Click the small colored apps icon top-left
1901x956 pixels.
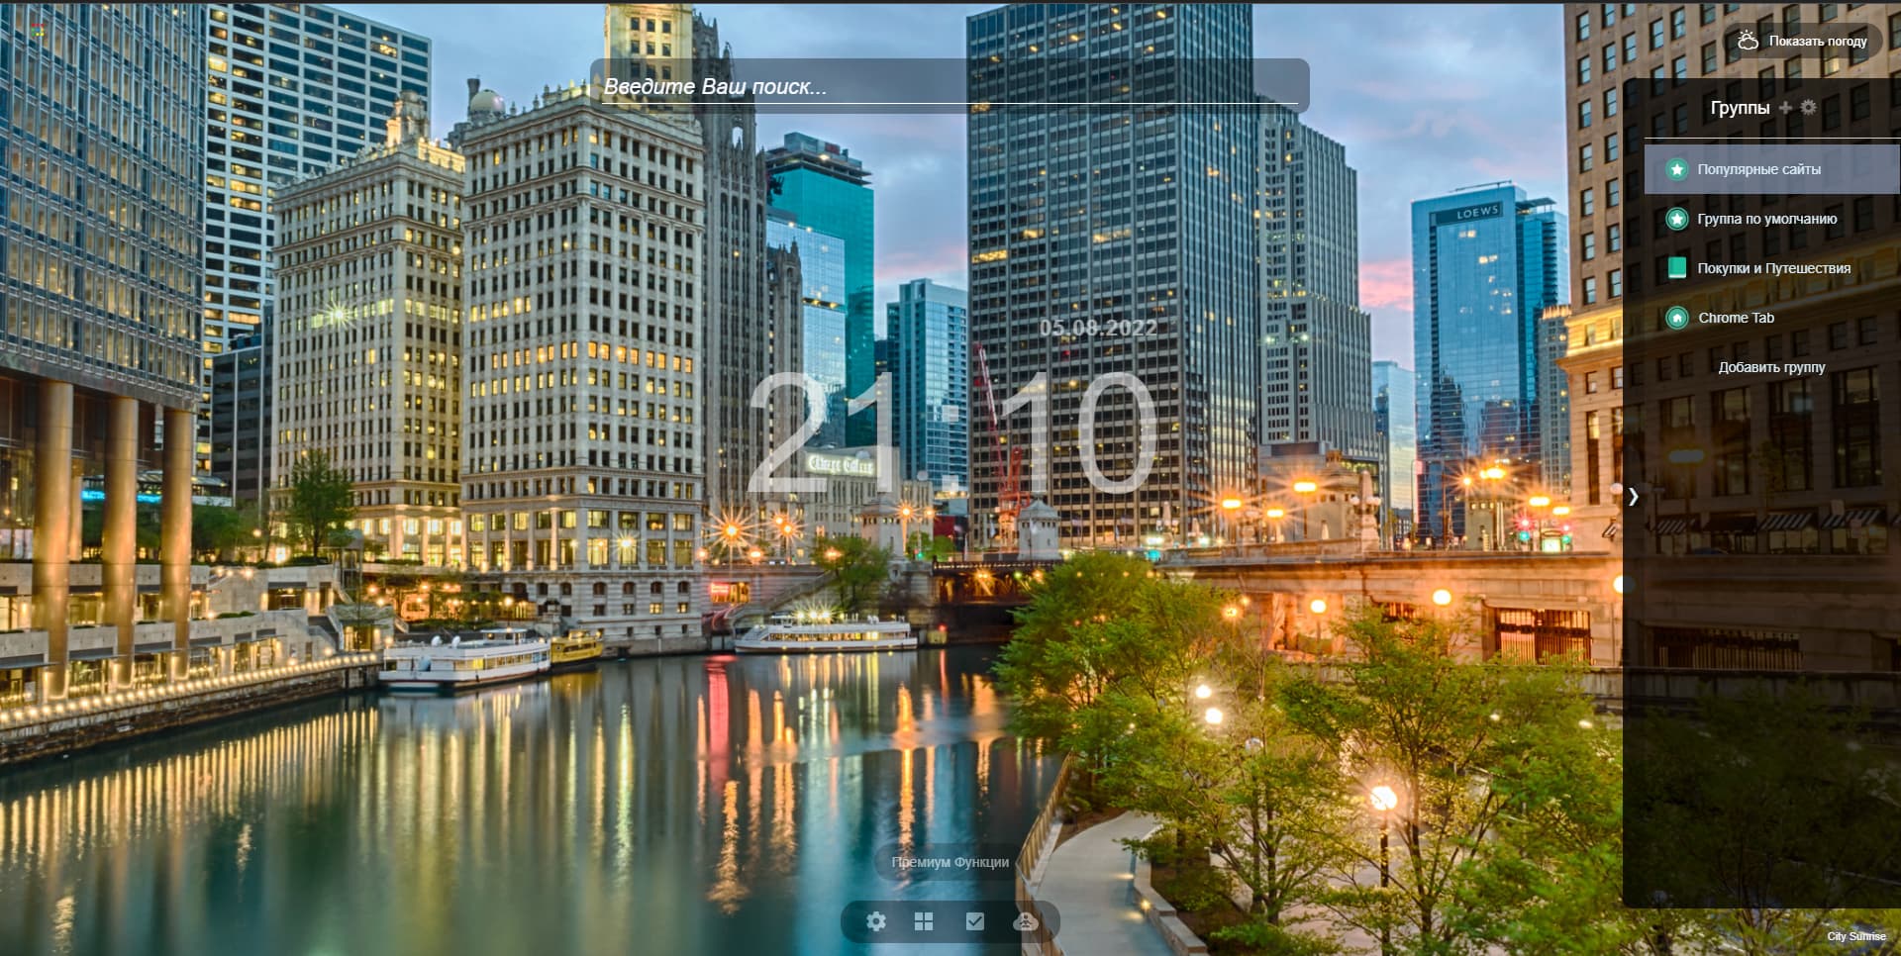point(38,32)
